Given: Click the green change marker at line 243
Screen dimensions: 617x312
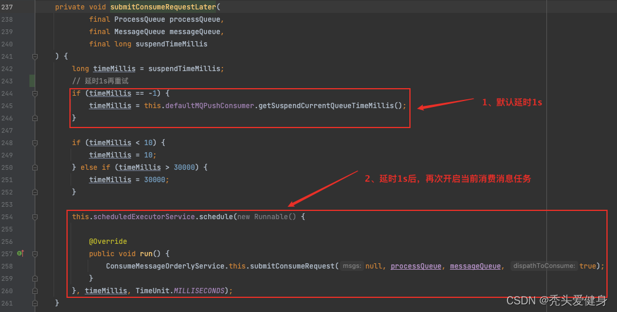Looking at the screenshot, I should (32, 81).
